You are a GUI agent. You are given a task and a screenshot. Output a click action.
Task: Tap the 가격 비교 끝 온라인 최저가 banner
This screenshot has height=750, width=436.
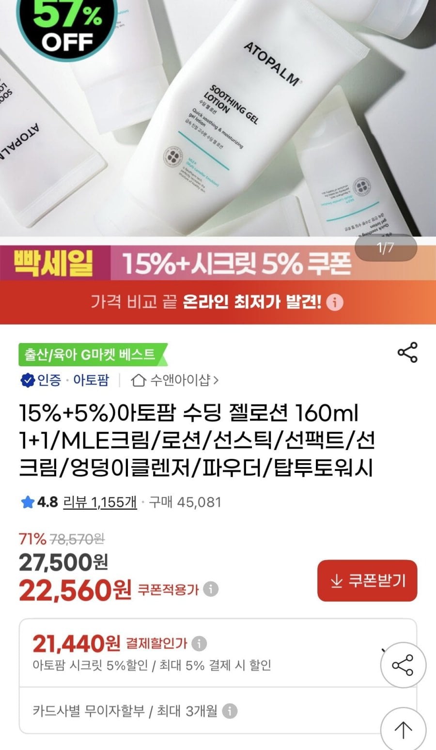pyautogui.click(x=218, y=302)
